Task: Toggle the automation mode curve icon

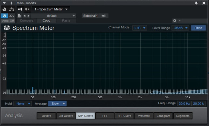Action: click(x=12, y=16)
